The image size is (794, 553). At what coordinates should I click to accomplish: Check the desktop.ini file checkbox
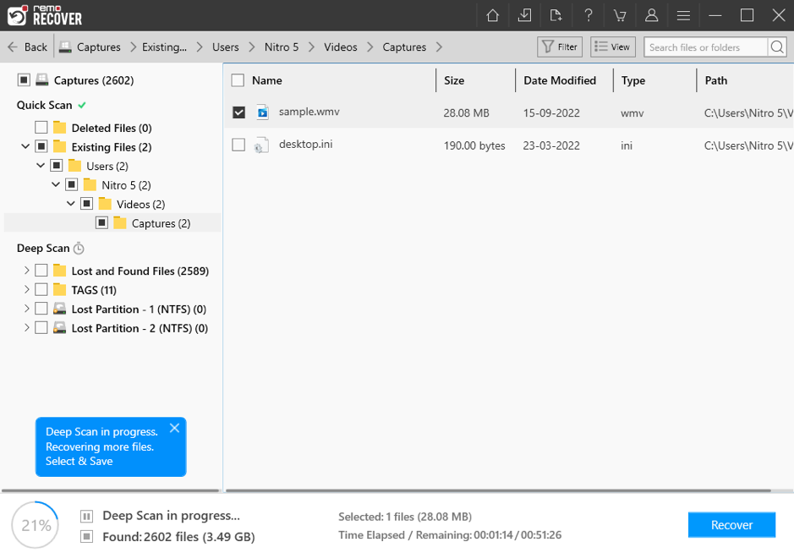coord(238,145)
